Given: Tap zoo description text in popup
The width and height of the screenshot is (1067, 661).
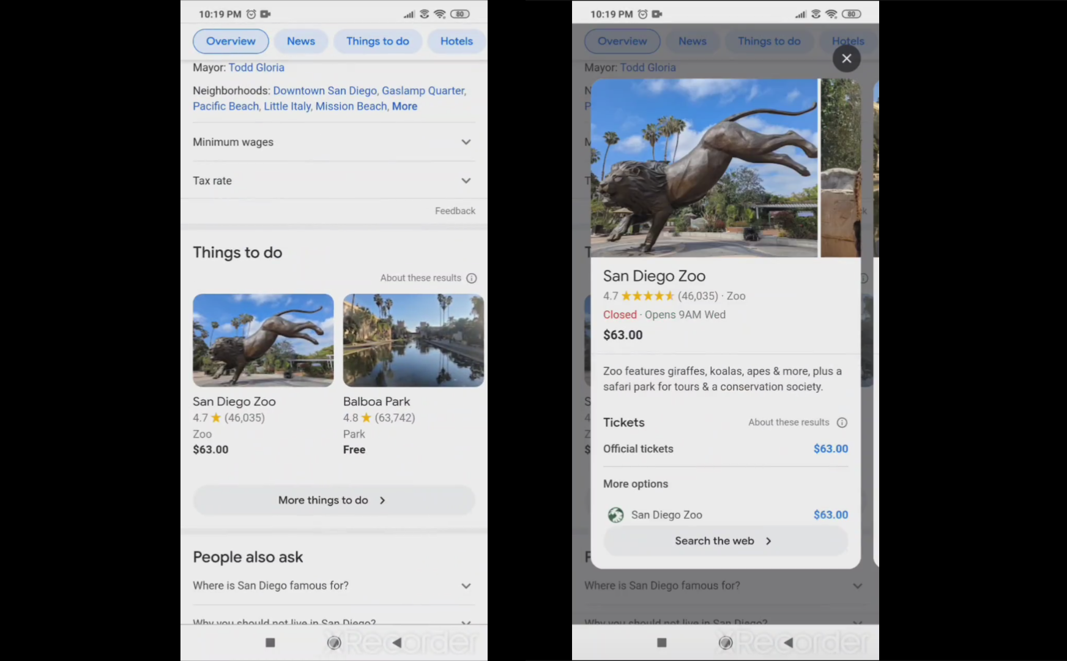Looking at the screenshot, I should pos(723,379).
